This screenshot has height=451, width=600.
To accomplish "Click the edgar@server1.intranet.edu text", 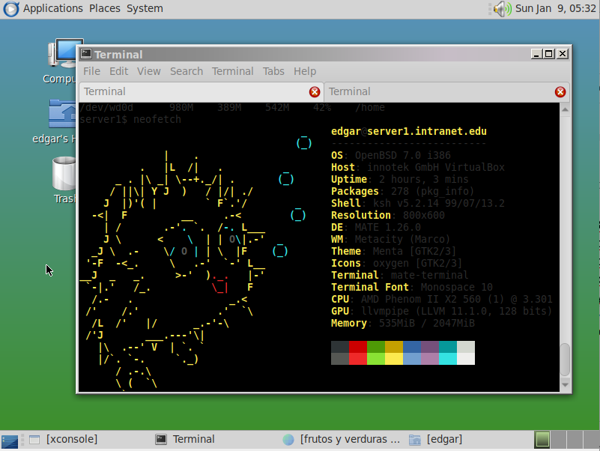I will pos(409,131).
